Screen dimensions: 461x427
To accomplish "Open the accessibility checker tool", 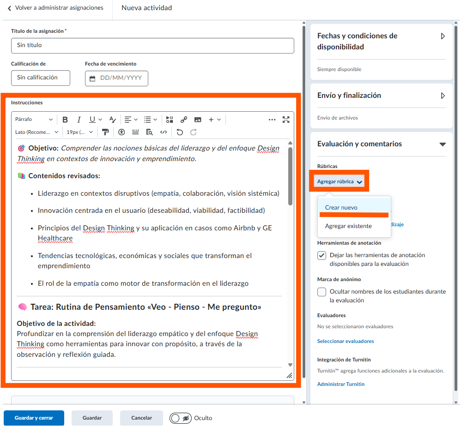I will pos(121,132).
